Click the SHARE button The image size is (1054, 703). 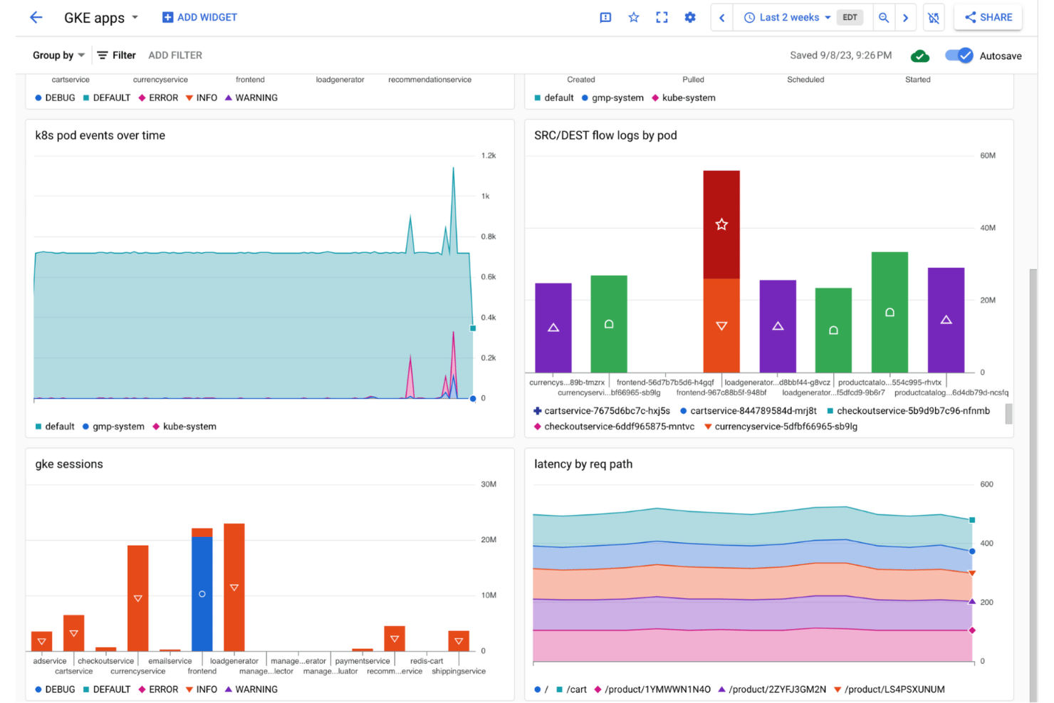(988, 17)
